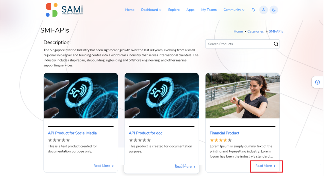
Task: Click the Financial Product star rating
Action: pyautogui.click(x=220, y=140)
